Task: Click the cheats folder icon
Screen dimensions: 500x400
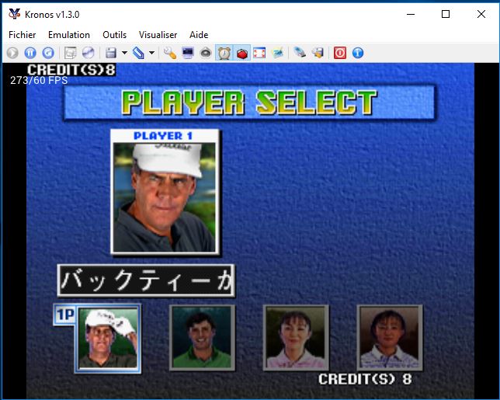Action: point(318,53)
